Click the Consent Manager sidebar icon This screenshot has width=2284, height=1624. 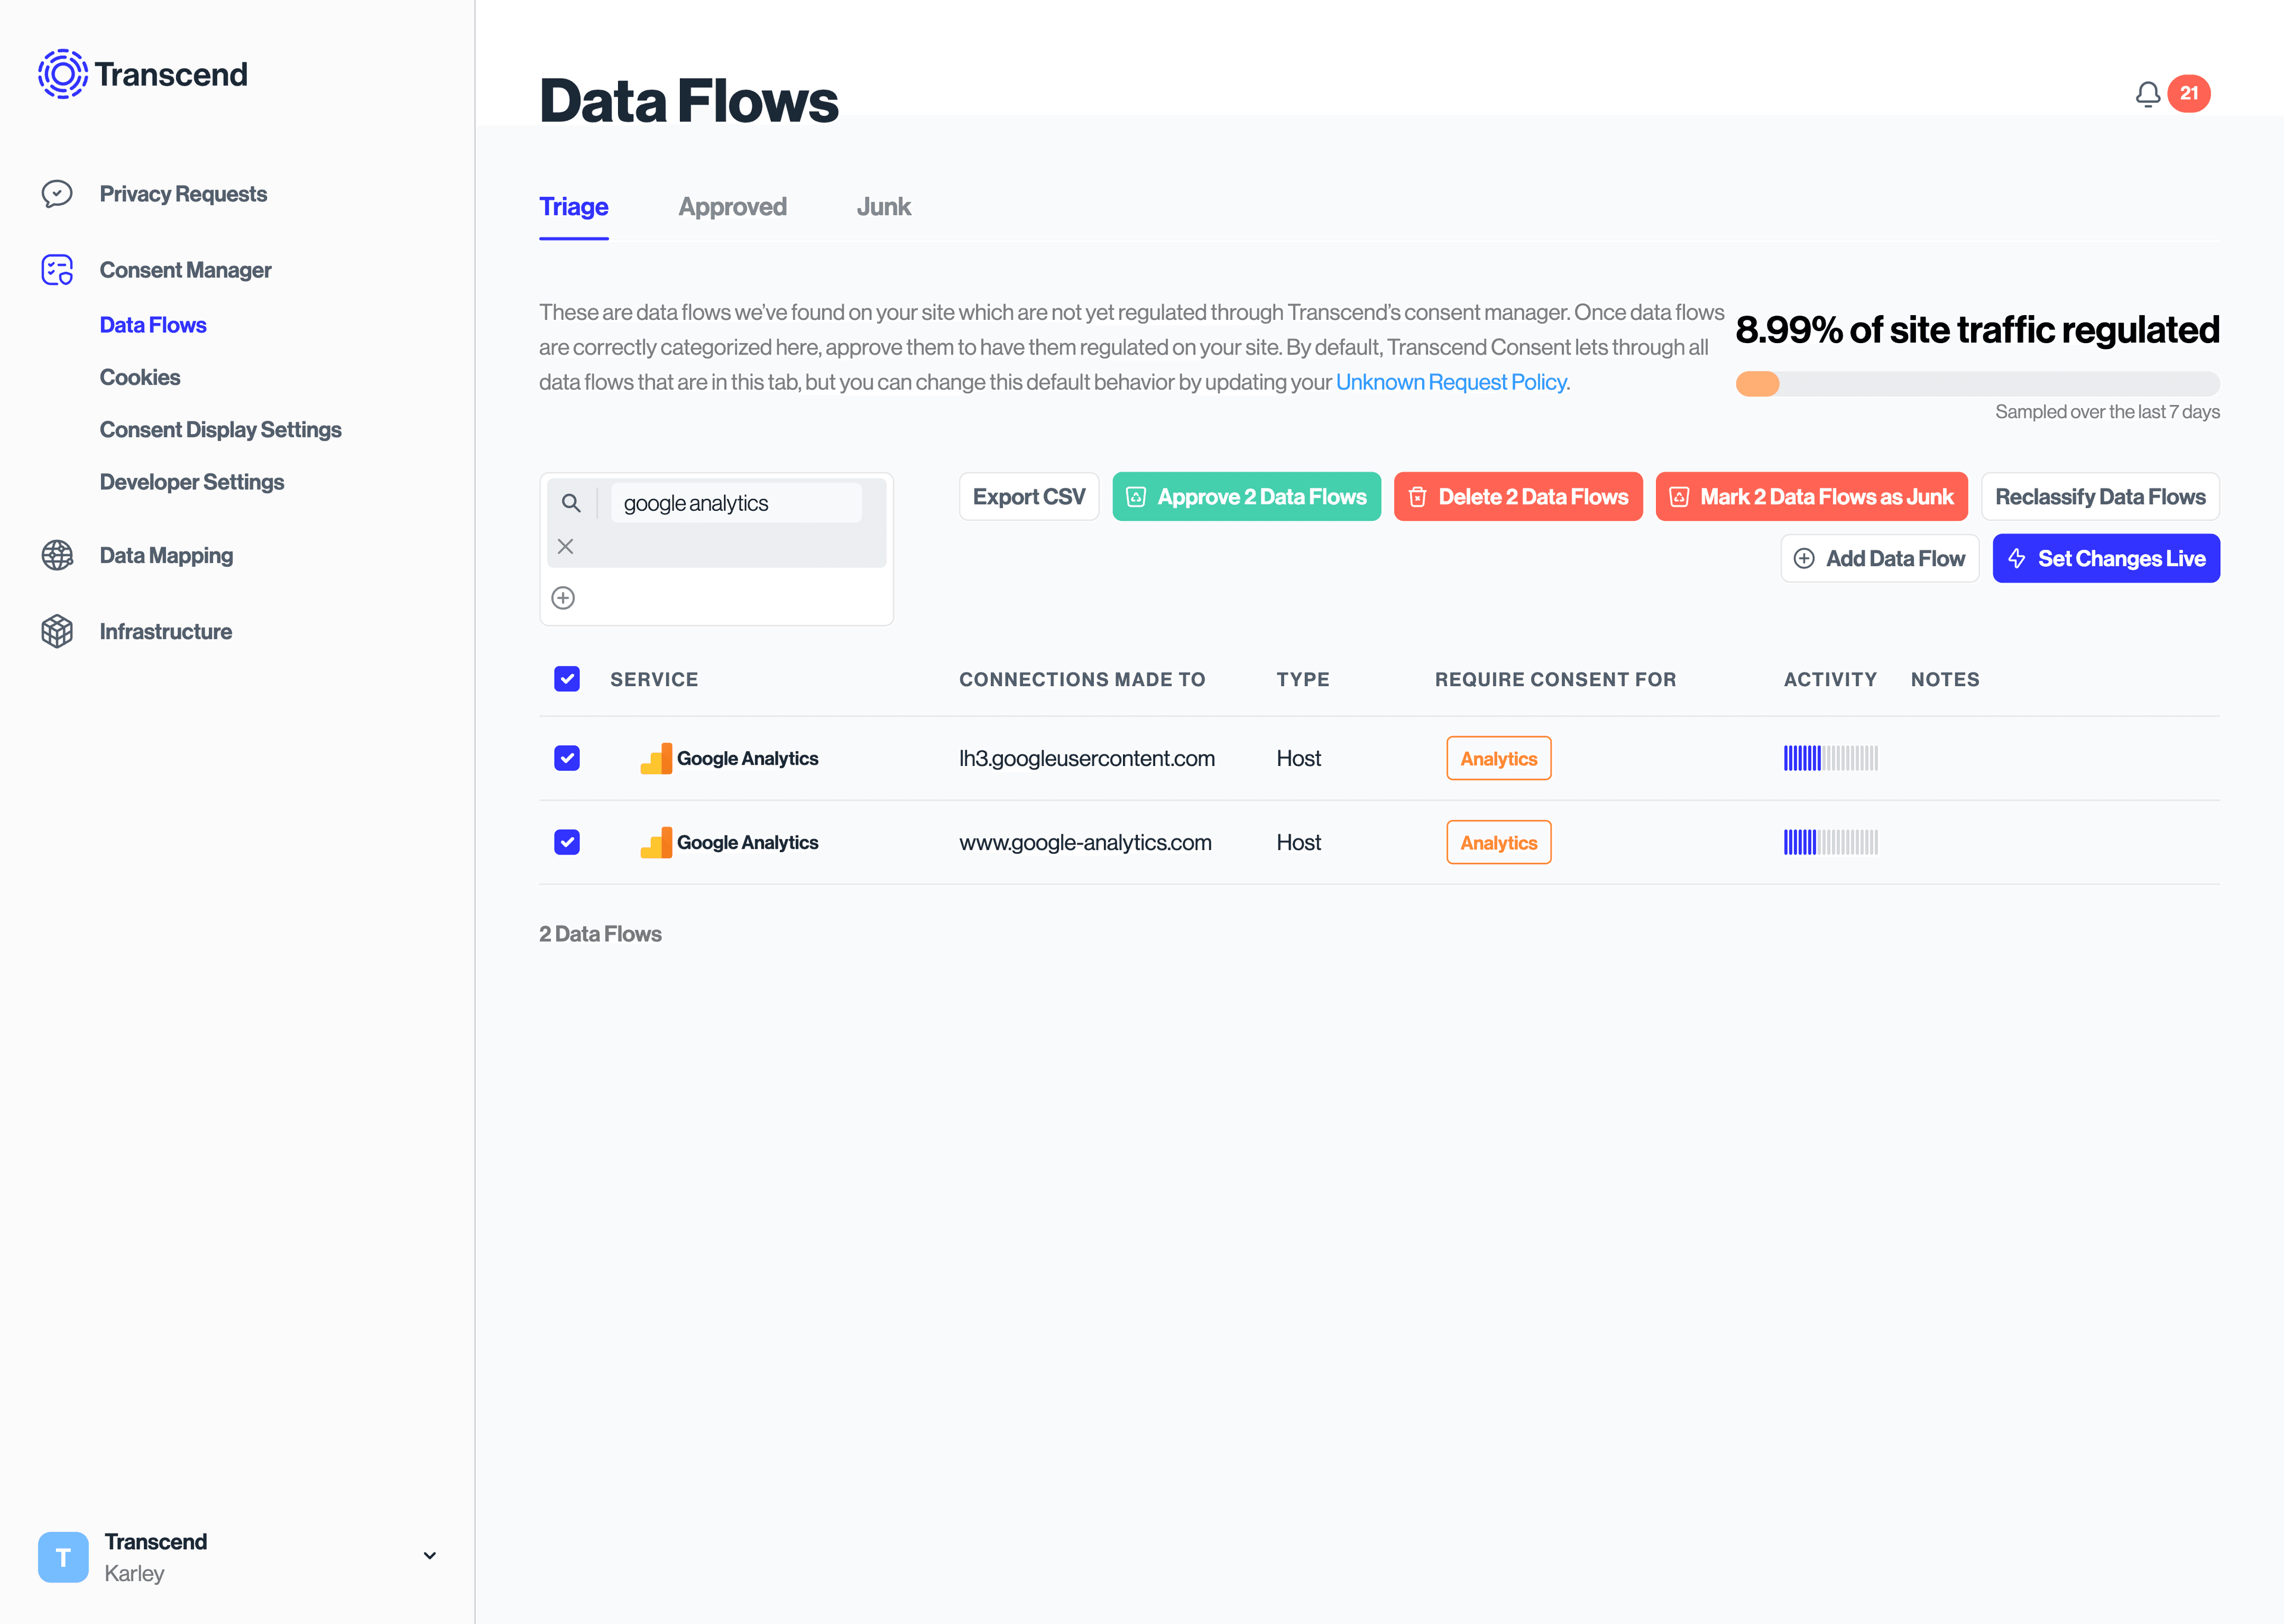(x=58, y=269)
